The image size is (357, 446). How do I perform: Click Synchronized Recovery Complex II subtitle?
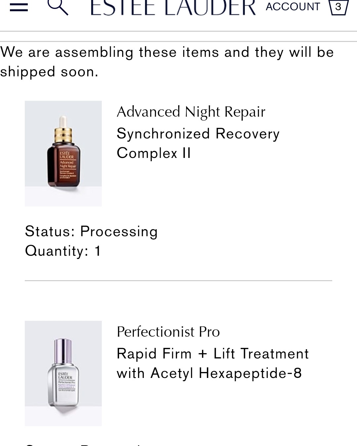[x=198, y=143]
